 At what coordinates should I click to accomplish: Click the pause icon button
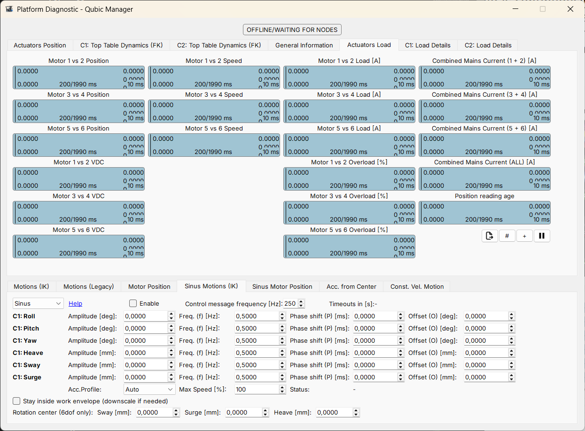tap(542, 236)
